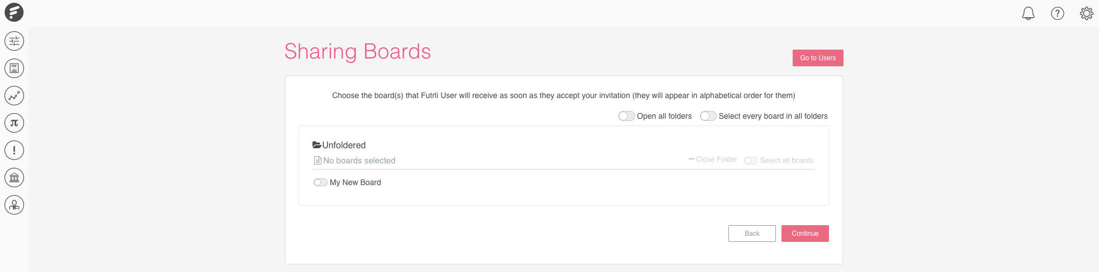Click the Go to Users button
Screen dimensions: 1099x272
pyautogui.click(x=818, y=58)
